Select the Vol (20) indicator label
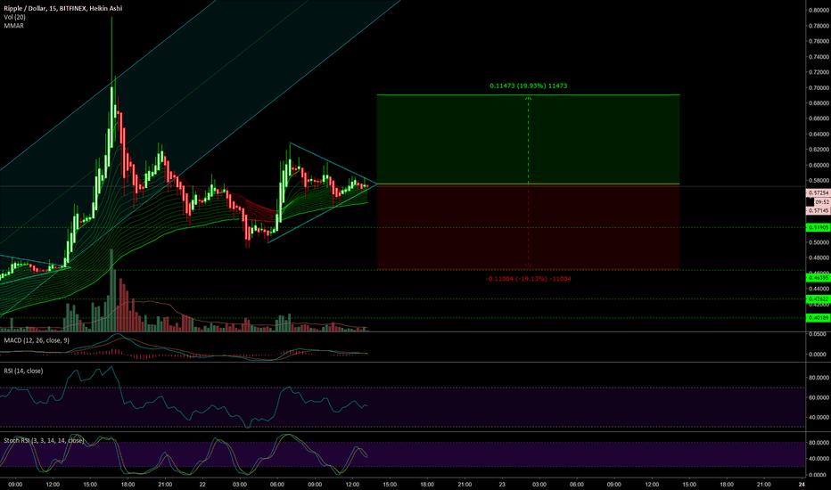Viewport: 831px width, 490px height. [x=15, y=18]
